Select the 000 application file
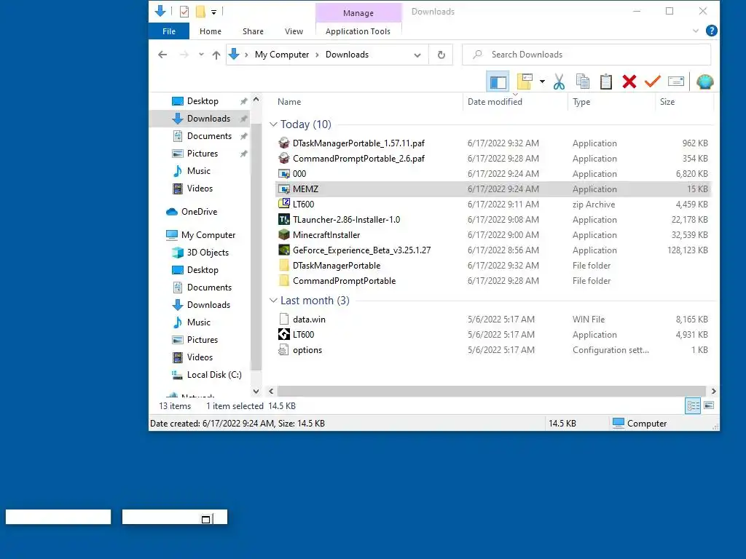The image size is (746, 559). click(x=493, y=173)
